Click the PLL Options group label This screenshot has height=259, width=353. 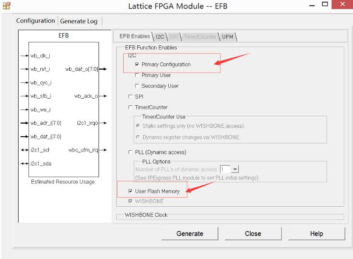[156, 162]
